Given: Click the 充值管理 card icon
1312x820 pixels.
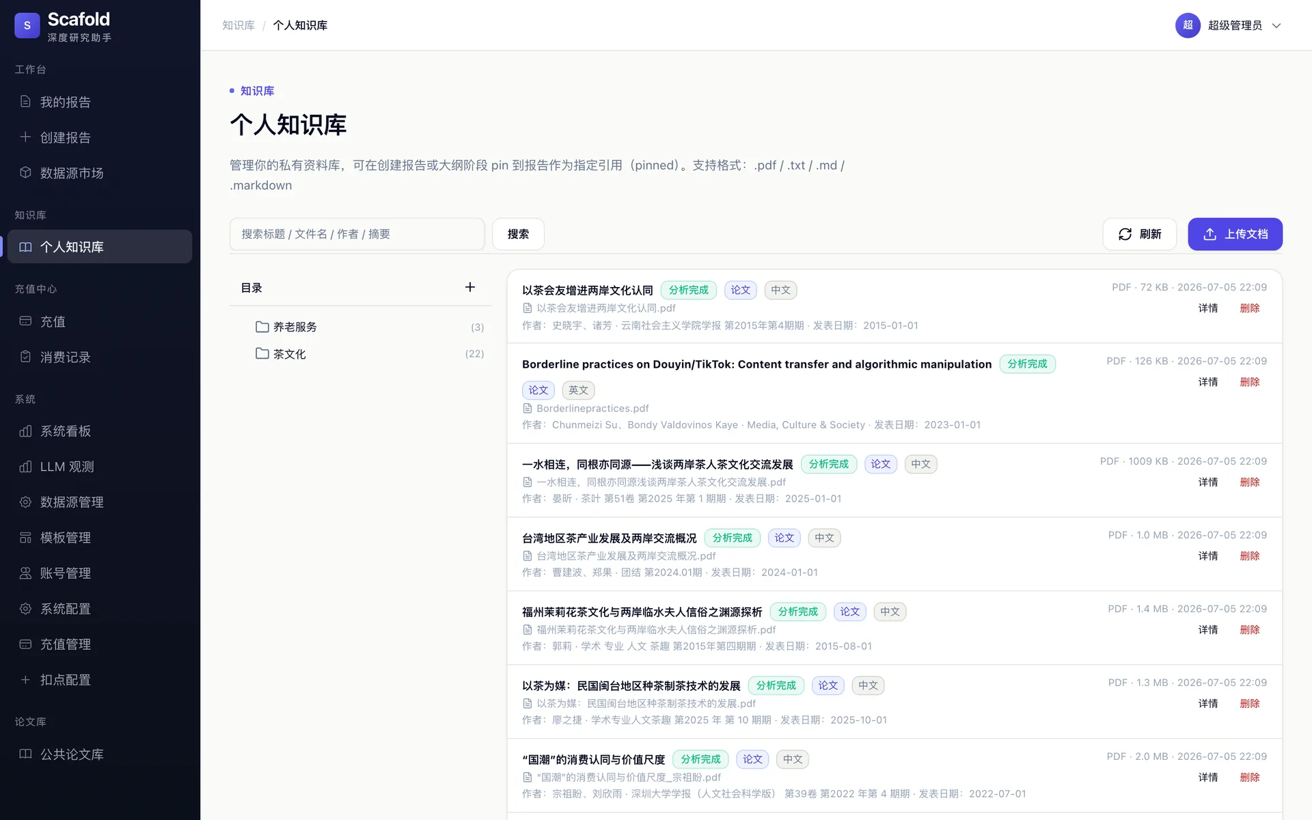Looking at the screenshot, I should [25, 644].
